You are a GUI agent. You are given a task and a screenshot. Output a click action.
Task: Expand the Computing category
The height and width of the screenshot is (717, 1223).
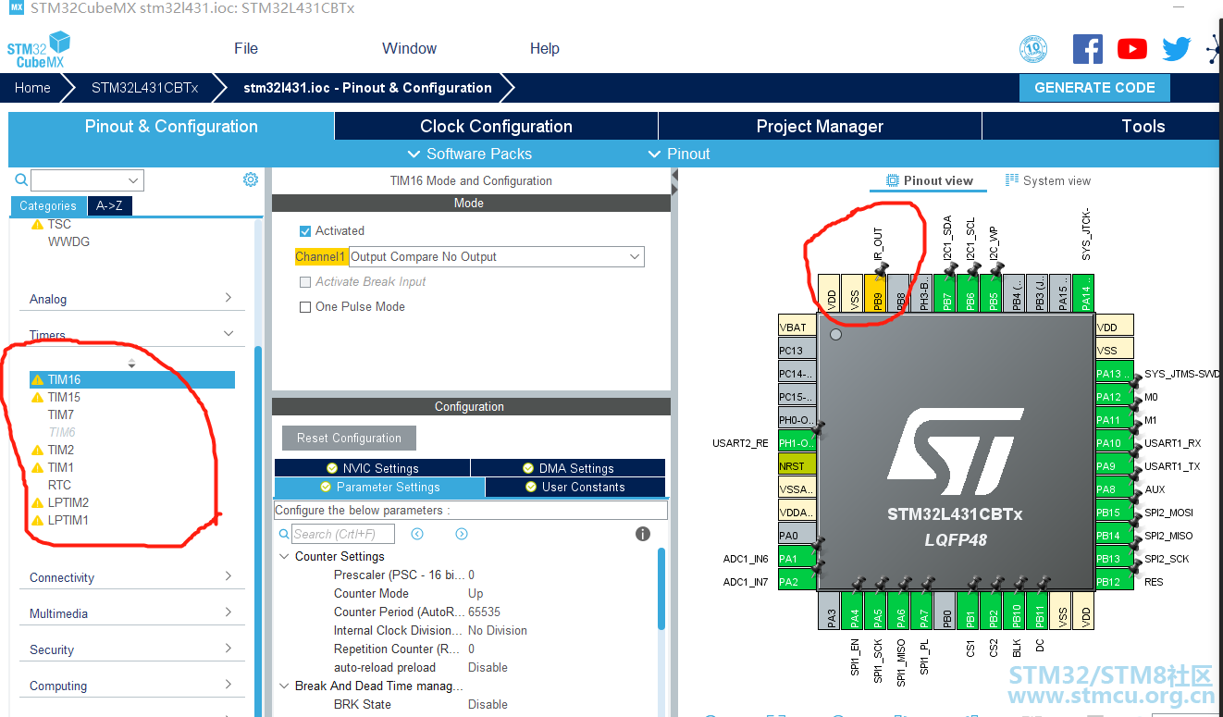pos(131,686)
